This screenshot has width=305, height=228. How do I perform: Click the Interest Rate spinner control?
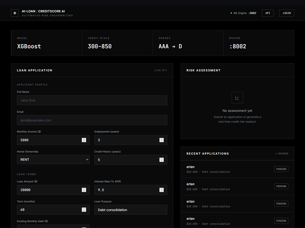(161, 190)
